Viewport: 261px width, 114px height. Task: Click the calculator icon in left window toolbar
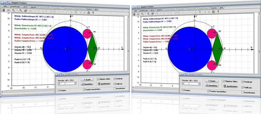(x=4, y=10)
